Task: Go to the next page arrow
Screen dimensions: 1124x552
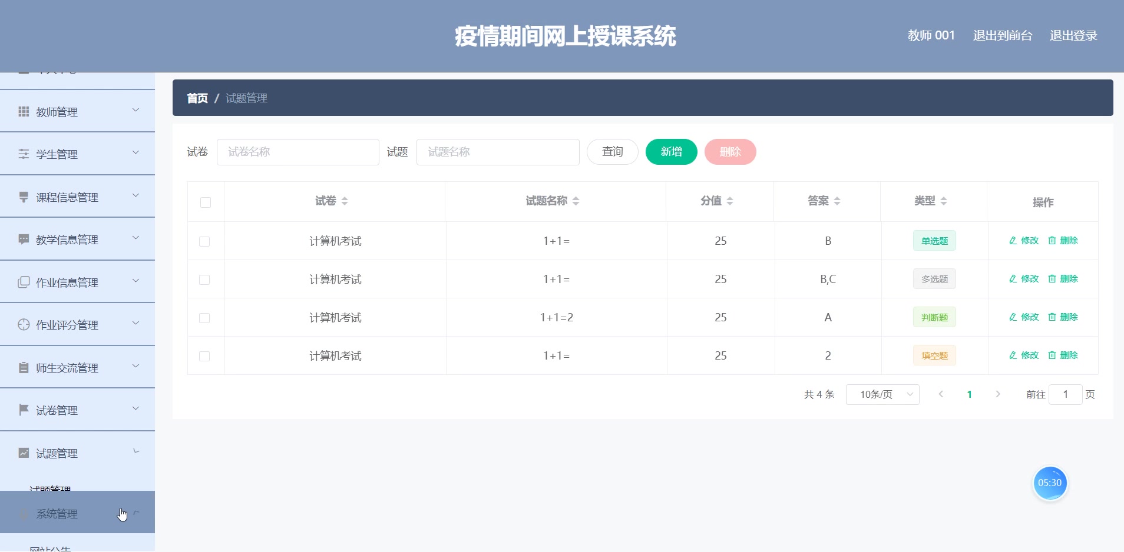Action: (x=998, y=394)
